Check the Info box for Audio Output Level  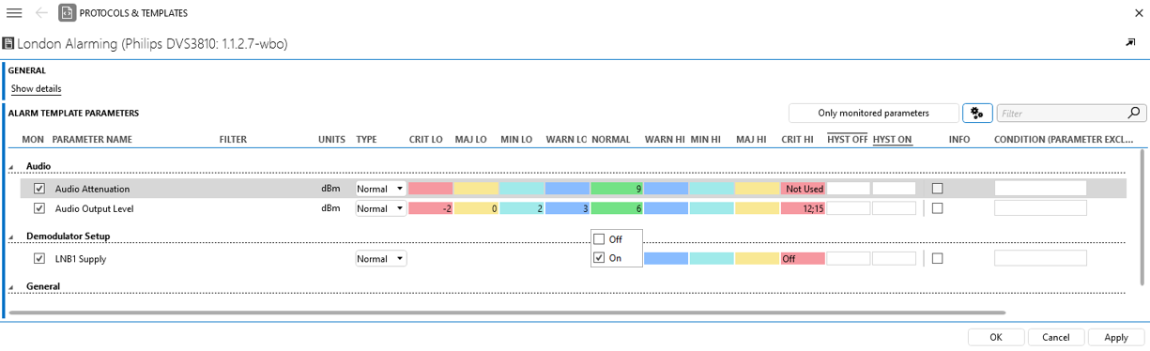click(937, 208)
